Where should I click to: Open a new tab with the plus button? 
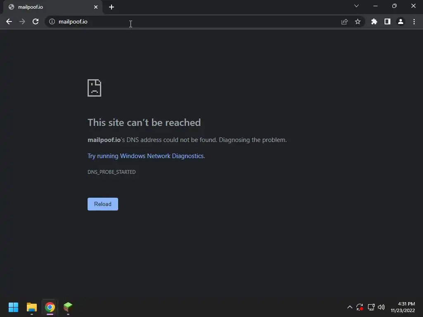[112, 7]
